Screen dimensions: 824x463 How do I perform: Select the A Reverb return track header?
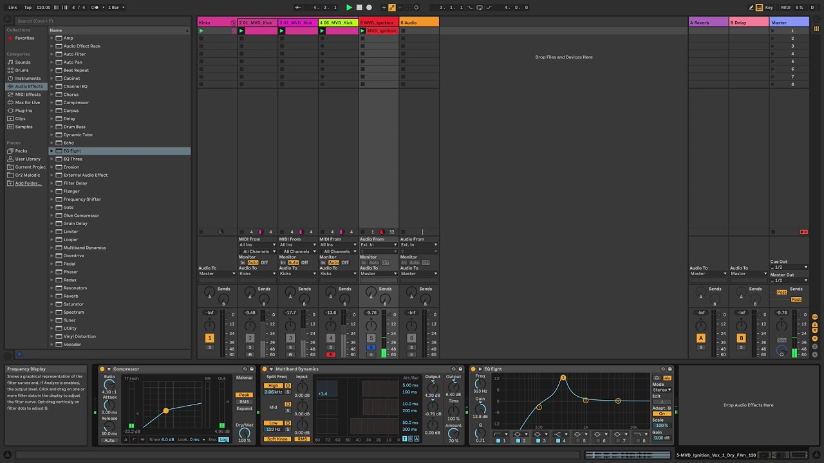coord(708,23)
